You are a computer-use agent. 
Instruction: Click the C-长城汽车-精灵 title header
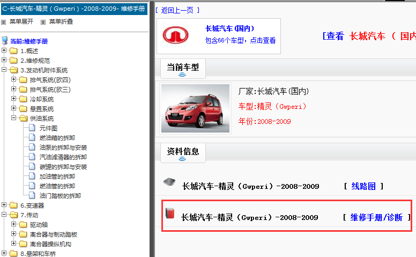click(74, 9)
